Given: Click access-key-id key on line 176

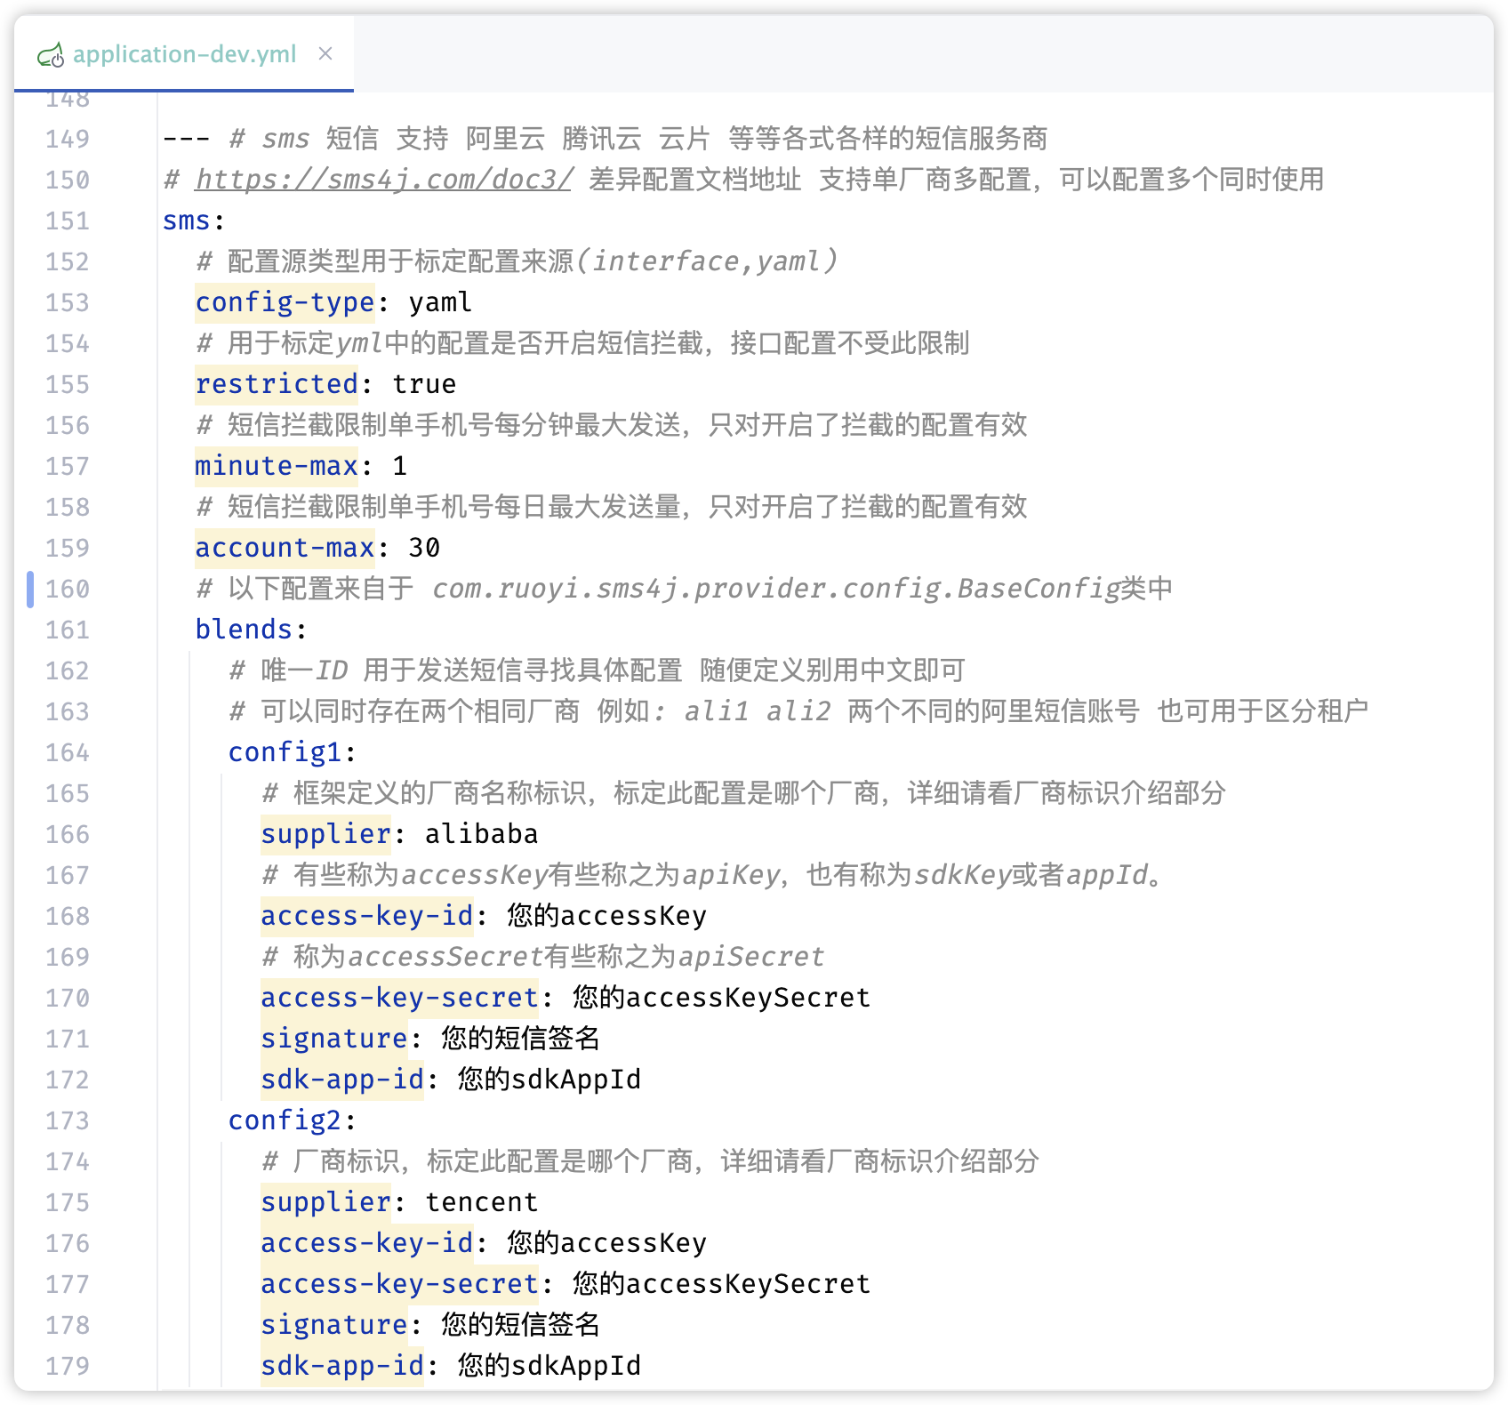Looking at the screenshot, I should click(x=366, y=1243).
